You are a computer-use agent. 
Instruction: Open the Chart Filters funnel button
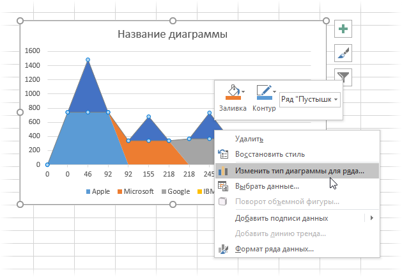pyautogui.click(x=343, y=77)
